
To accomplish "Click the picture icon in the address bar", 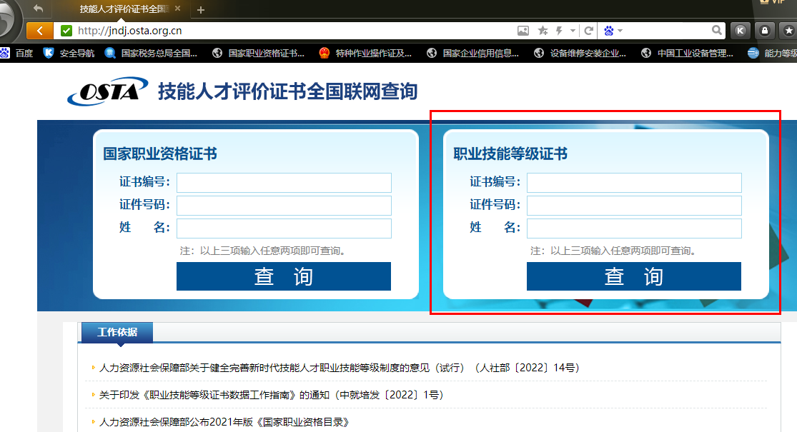I will 523,31.
